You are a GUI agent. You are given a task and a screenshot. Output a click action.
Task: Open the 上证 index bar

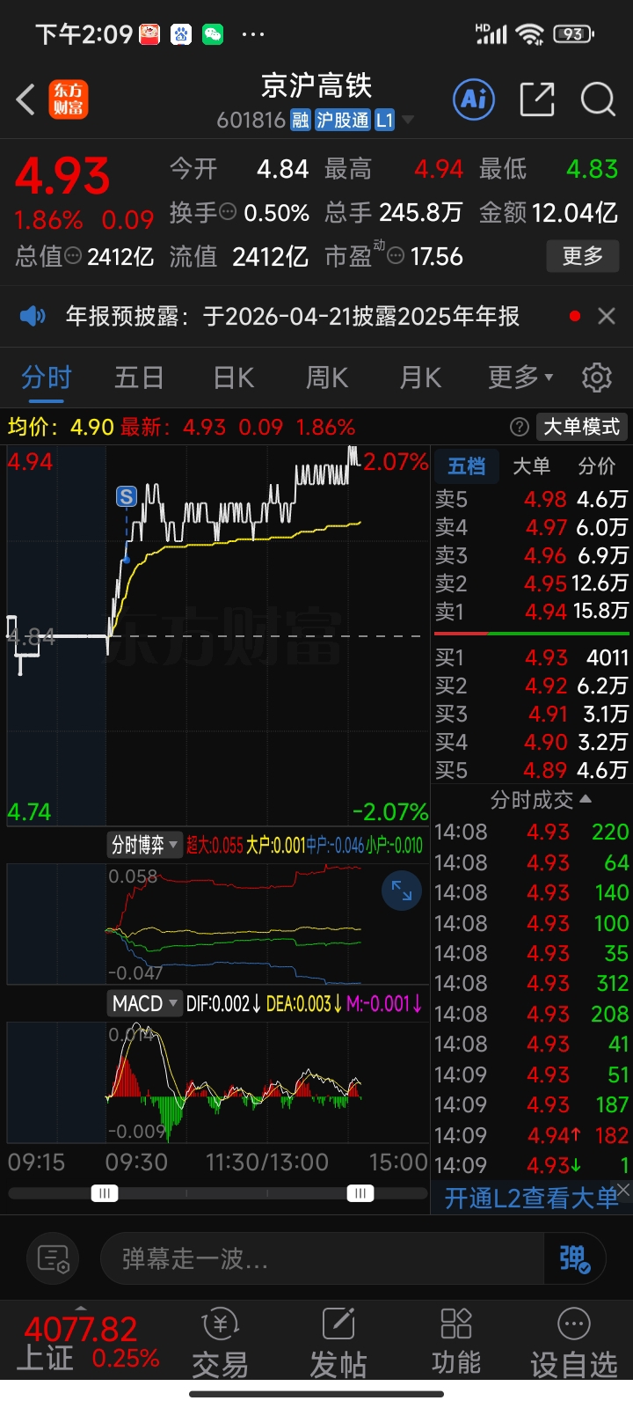pyautogui.click(x=86, y=1344)
